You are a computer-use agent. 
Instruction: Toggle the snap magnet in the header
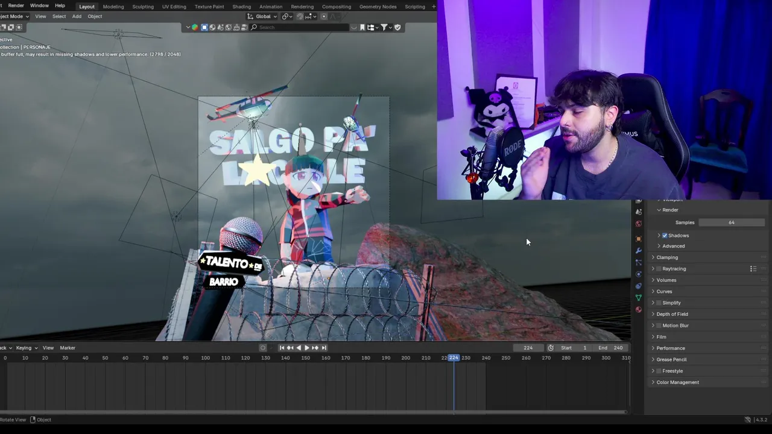pos(300,16)
